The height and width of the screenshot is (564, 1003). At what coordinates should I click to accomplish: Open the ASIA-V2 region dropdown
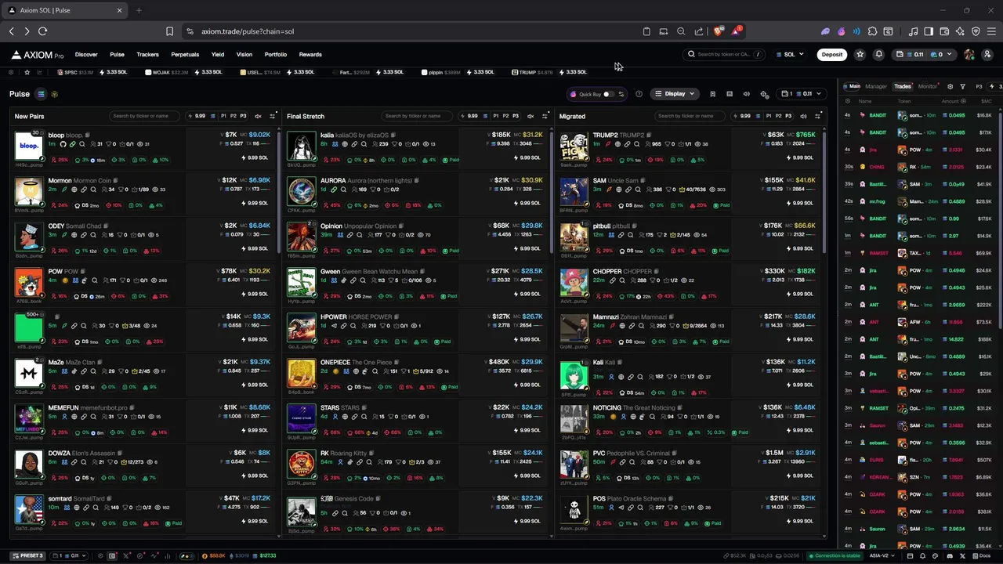[882, 555]
